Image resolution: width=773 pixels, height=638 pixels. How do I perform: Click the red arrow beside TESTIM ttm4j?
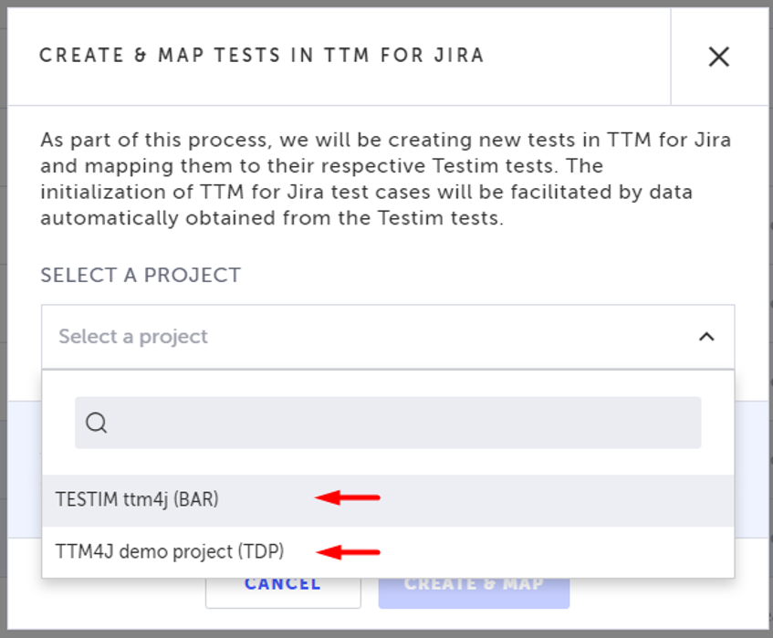coord(347,497)
